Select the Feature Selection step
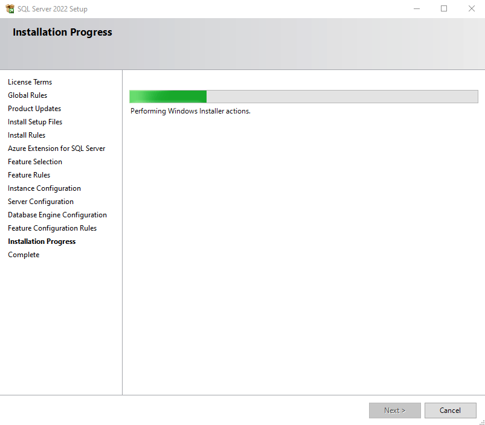 point(35,162)
